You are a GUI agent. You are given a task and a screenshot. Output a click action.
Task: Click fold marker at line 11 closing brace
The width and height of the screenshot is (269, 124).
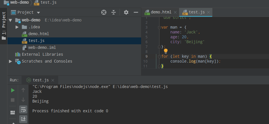[159, 66]
